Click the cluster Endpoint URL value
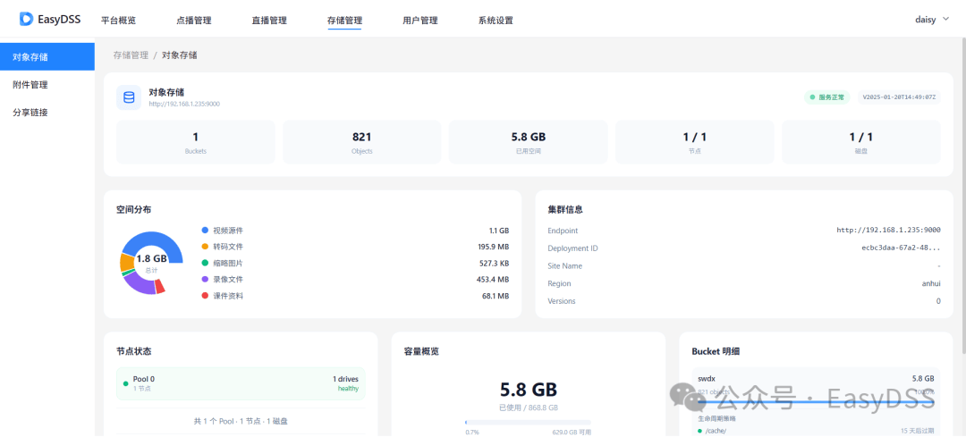This screenshot has width=966, height=437. pos(888,231)
